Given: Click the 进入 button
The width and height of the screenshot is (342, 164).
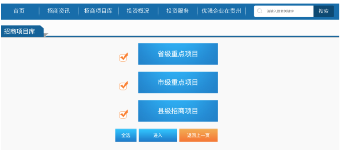Looking at the screenshot, I should (x=158, y=135).
